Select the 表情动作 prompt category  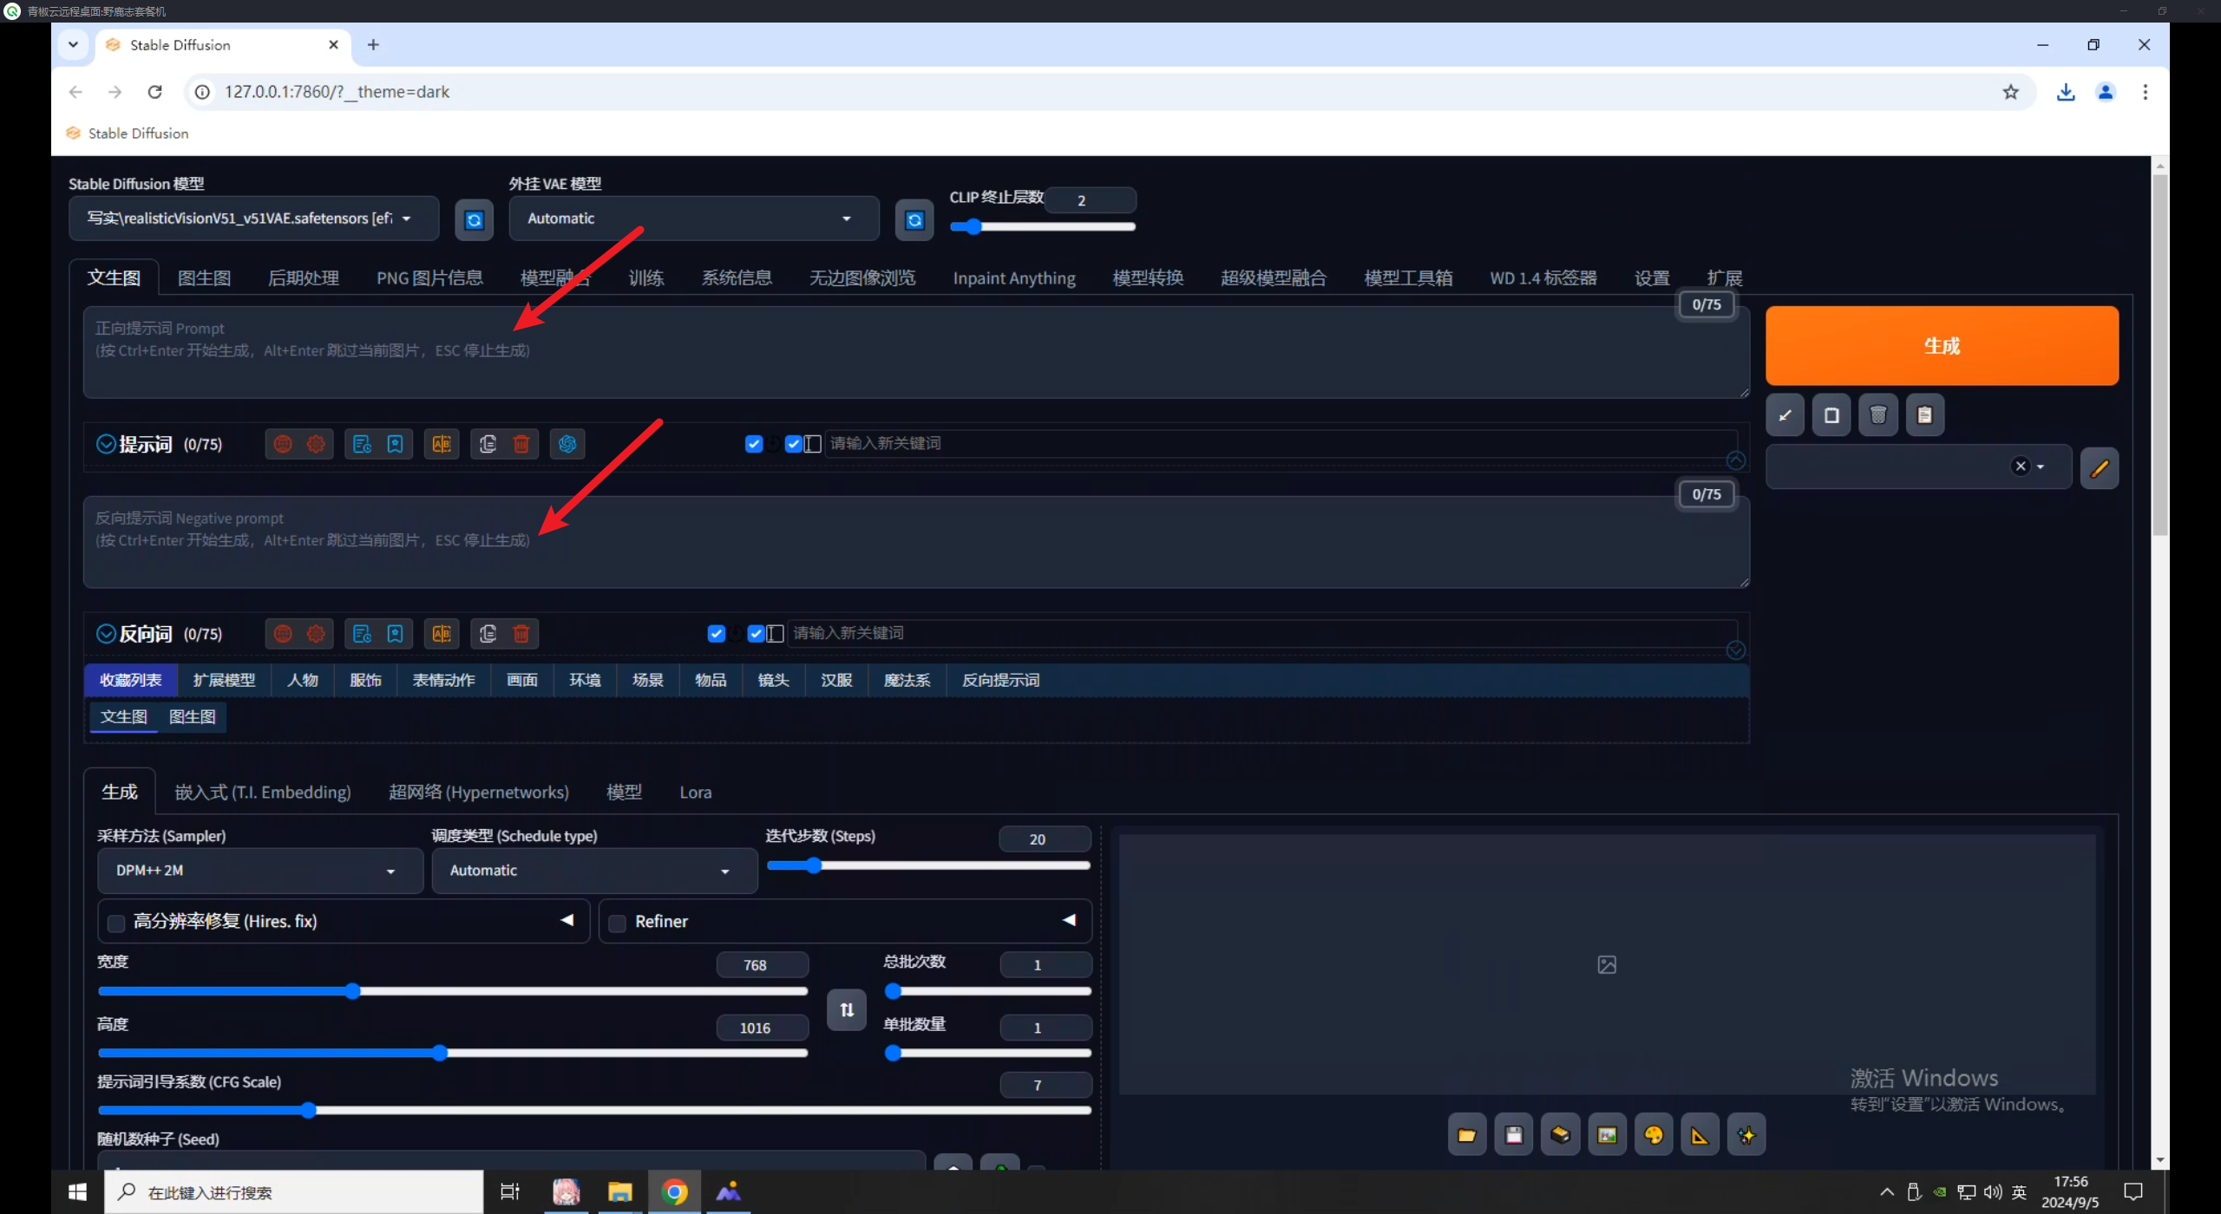pos(444,681)
